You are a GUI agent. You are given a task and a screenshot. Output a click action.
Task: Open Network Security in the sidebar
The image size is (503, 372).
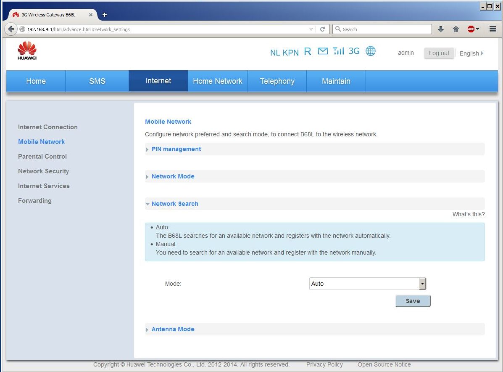tap(43, 171)
